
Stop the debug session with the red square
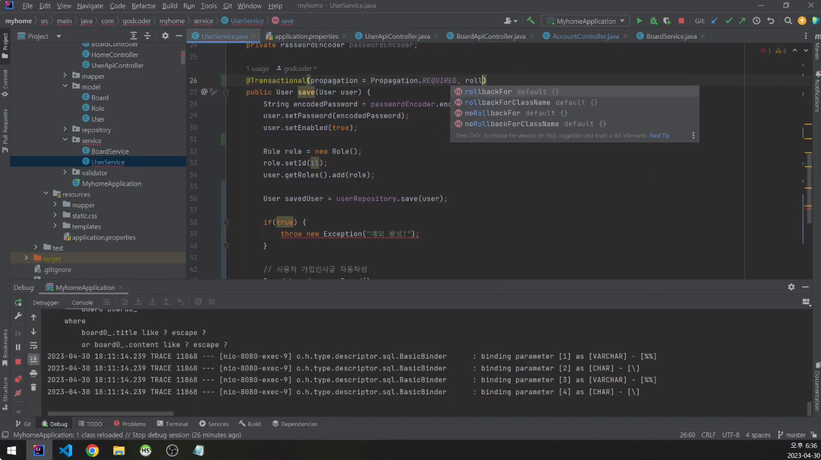pos(18,361)
